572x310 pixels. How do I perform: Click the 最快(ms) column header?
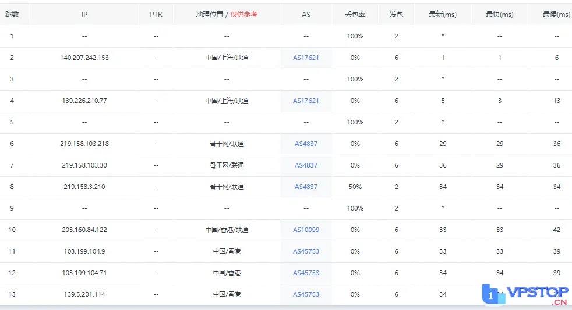pos(499,15)
